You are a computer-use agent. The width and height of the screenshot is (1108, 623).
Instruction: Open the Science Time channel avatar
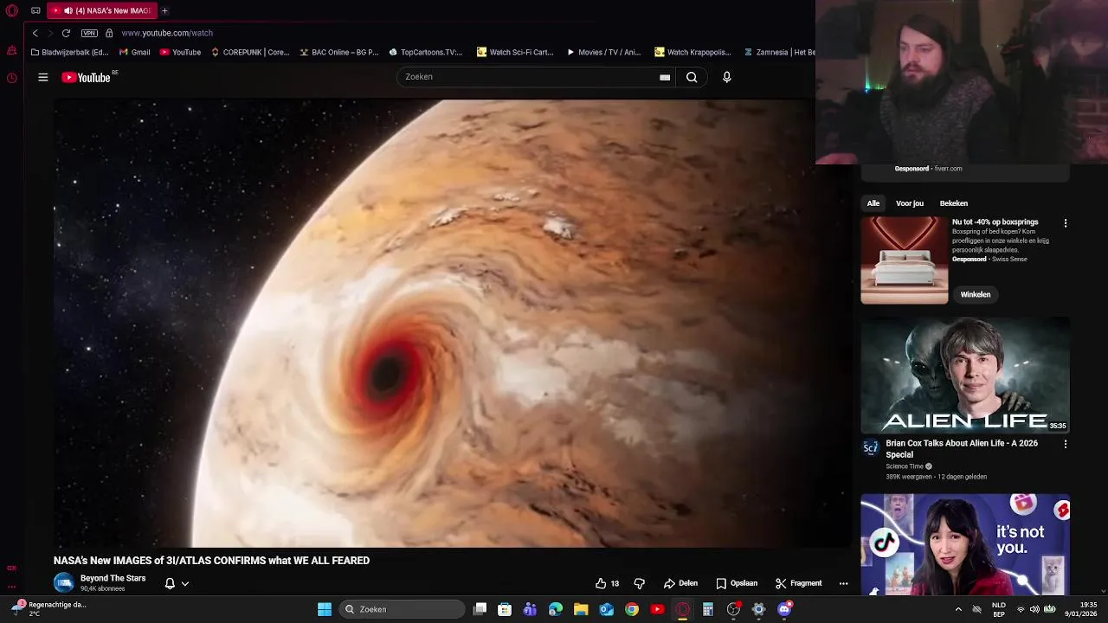coord(871,447)
